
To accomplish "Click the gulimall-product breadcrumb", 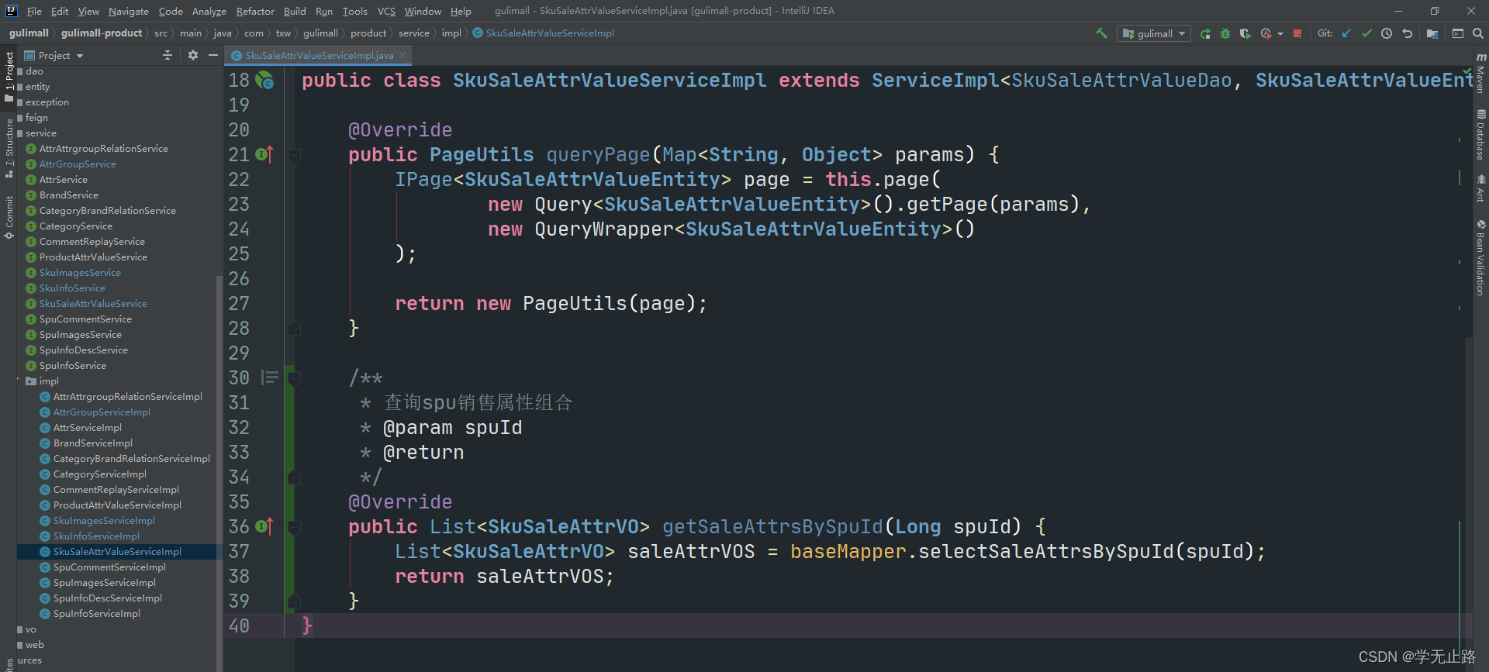I will pos(102,33).
